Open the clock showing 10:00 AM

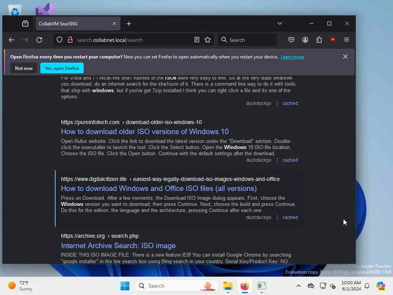pyautogui.click(x=351, y=286)
